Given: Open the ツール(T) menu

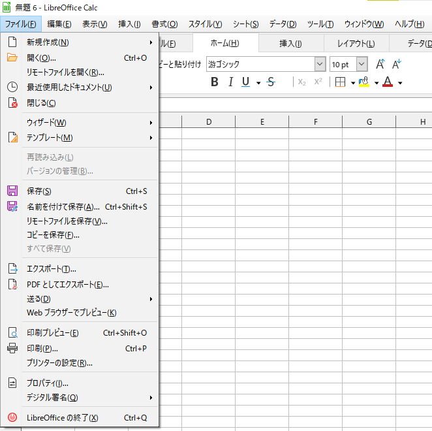Looking at the screenshot, I should [x=320, y=24].
